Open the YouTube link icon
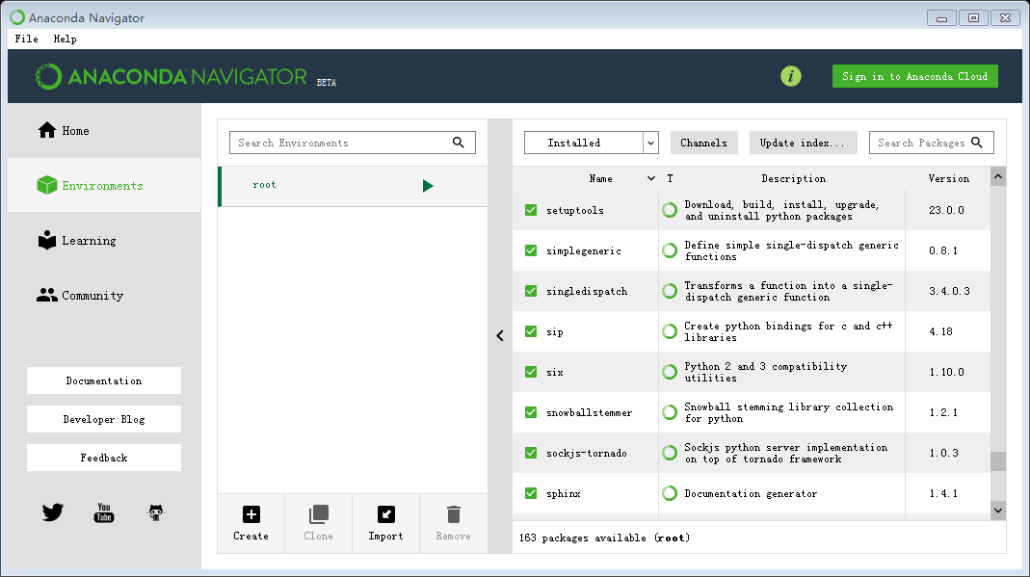The height and width of the screenshot is (577, 1030). (104, 512)
